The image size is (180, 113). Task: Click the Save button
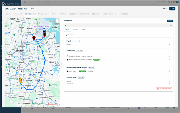[172, 9]
